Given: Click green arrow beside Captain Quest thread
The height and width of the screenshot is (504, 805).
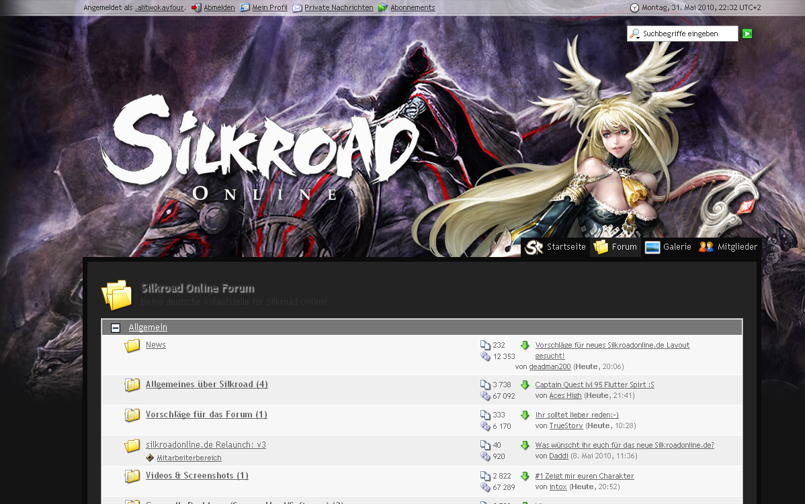Looking at the screenshot, I should 525,385.
